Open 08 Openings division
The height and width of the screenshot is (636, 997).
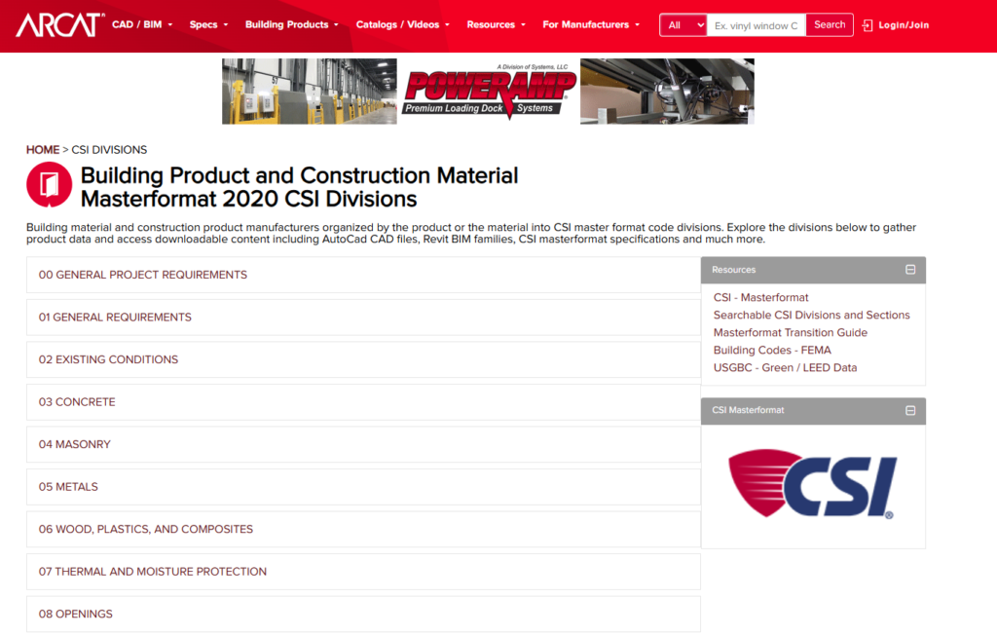pos(363,614)
